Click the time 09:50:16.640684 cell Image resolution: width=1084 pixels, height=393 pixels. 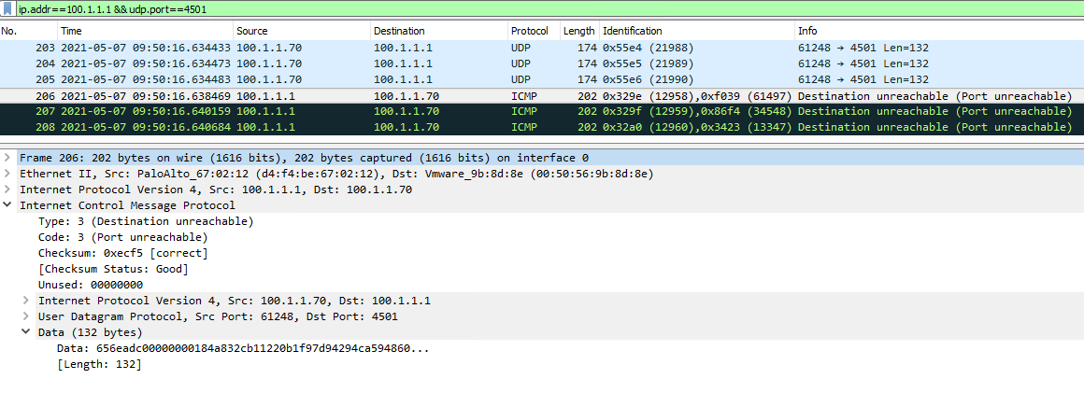point(146,127)
